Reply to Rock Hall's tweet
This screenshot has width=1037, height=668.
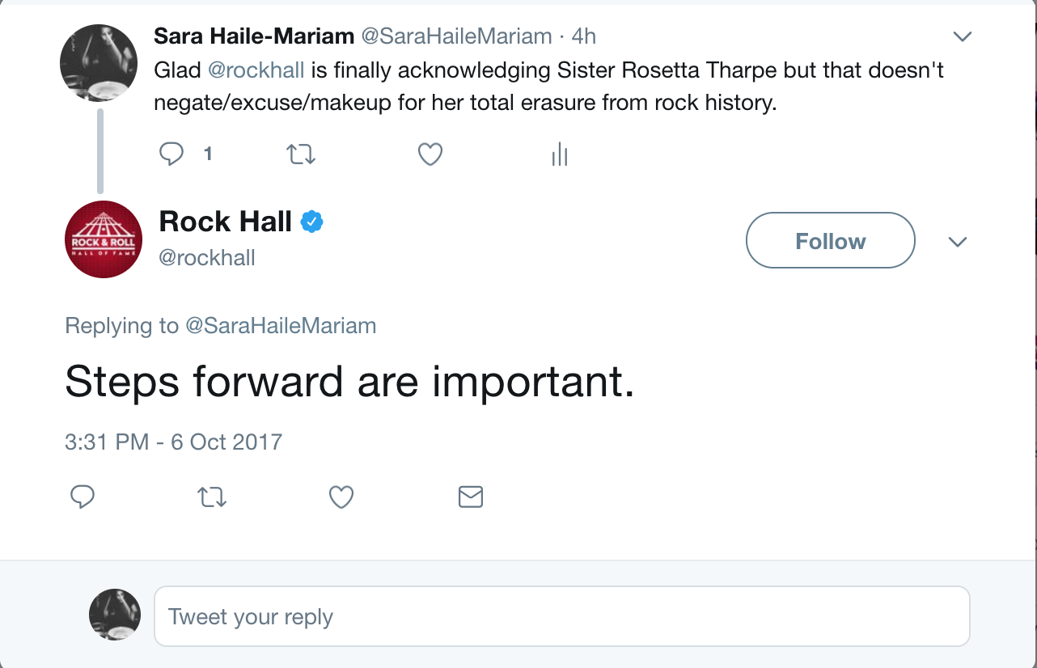click(83, 497)
